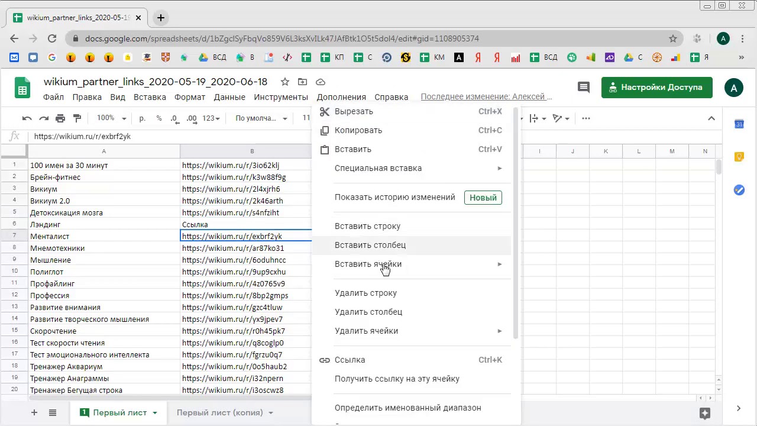This screenshot has width=757, height=426.
Task: Open the Google Sheets home icon
Action: 22,89
